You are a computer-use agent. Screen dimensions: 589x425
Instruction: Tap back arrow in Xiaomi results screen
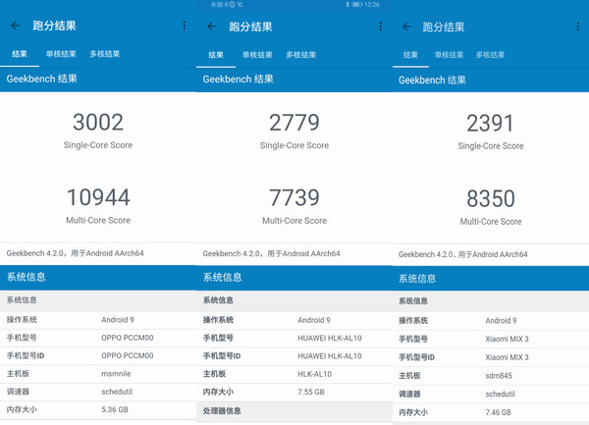coord(406,27)
